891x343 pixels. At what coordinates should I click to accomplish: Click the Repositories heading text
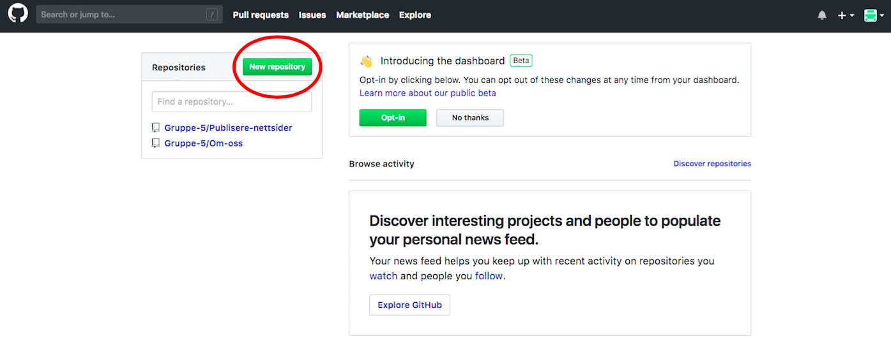point(179,68)
